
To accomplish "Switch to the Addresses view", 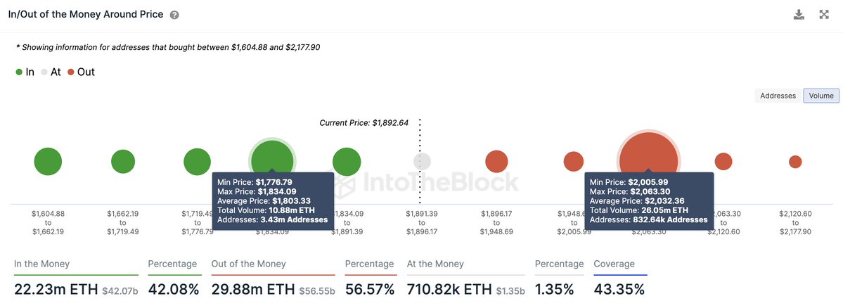I will 778,96.
